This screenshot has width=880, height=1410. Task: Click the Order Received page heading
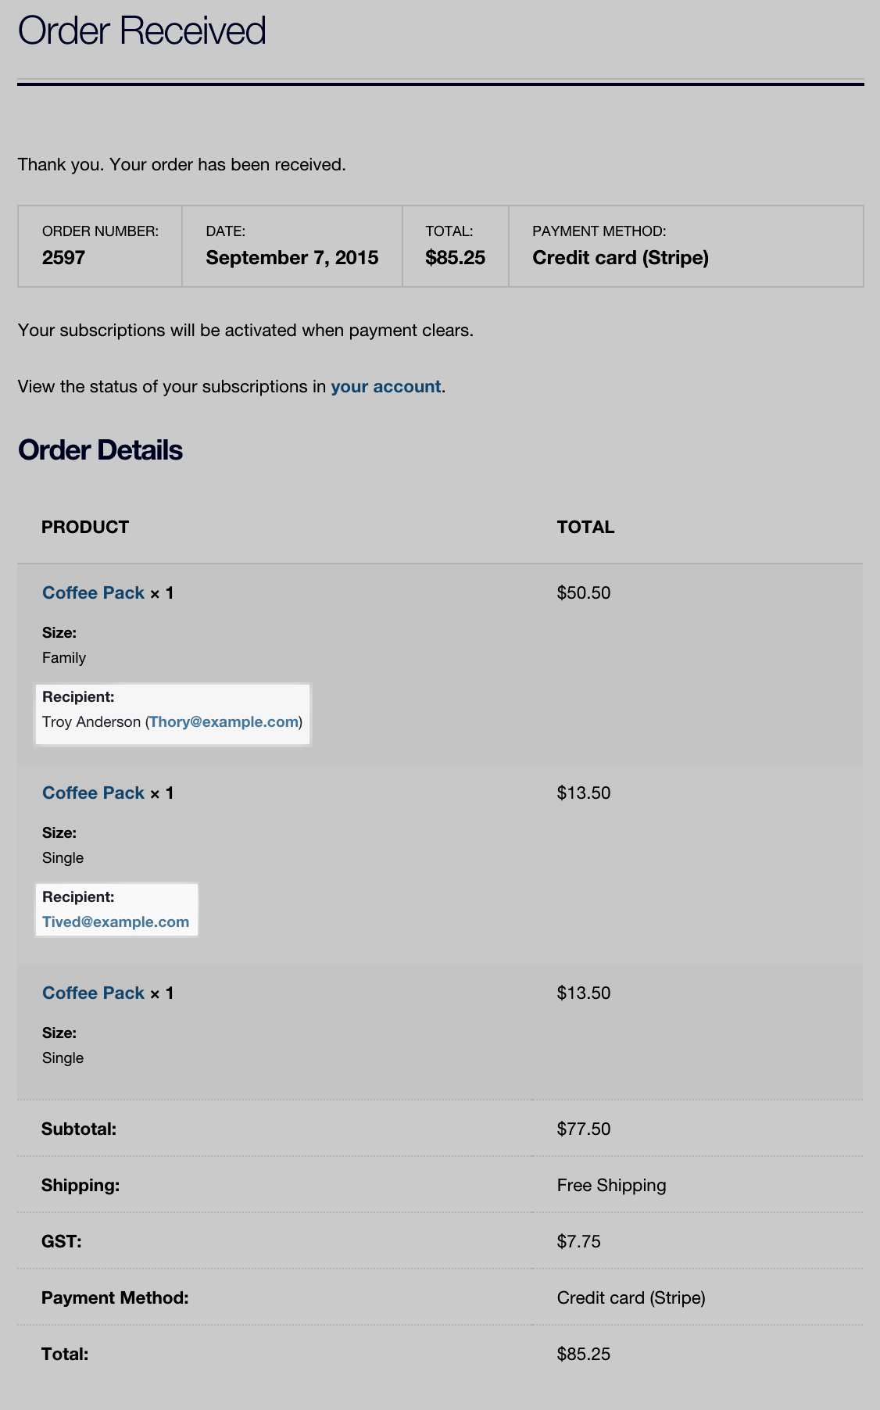point(141,31)
